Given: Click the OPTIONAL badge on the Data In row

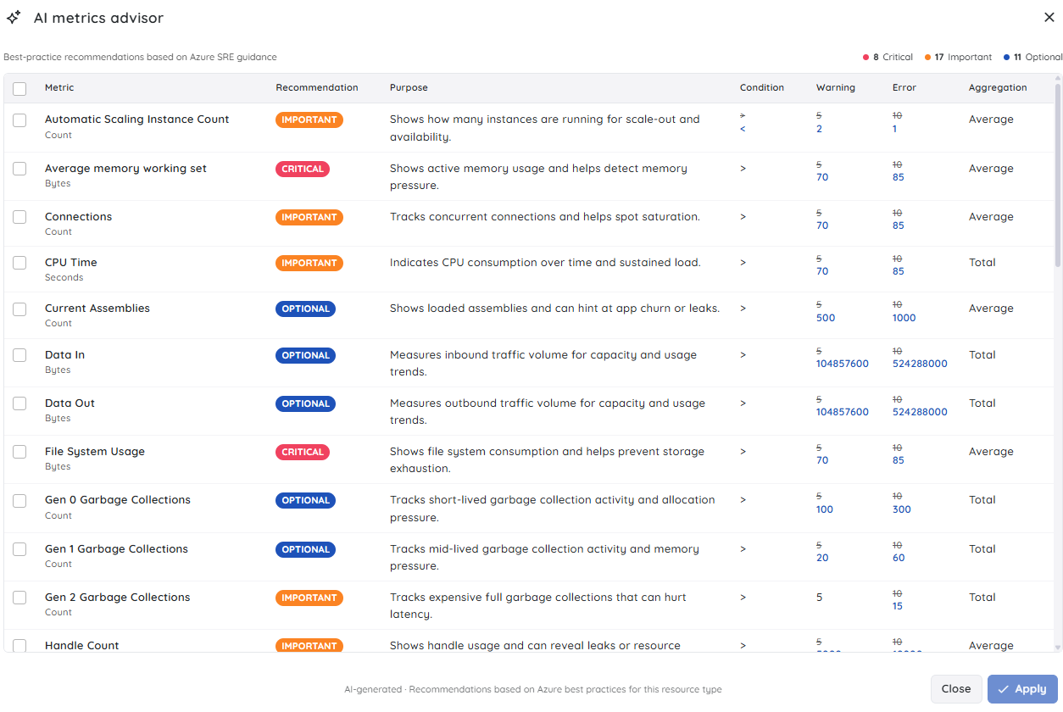Looking at the screenshot, I should point(305,355).
